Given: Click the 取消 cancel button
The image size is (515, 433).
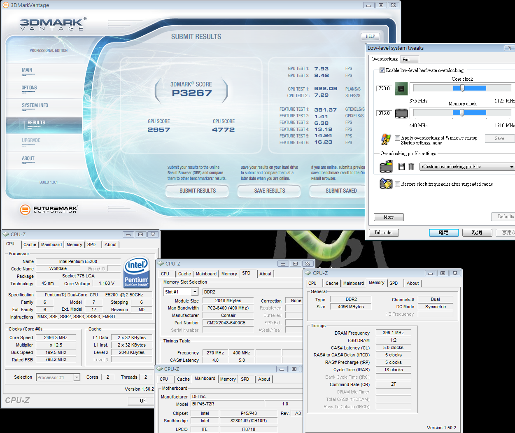Looking at the screenshot, I should [x=477, y=233].
